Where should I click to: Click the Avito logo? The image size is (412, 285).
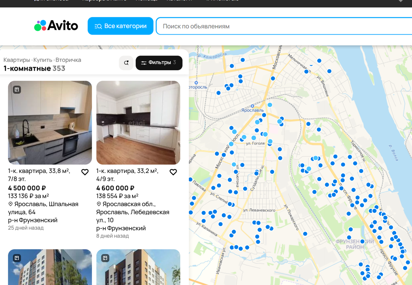click(56, 25)
